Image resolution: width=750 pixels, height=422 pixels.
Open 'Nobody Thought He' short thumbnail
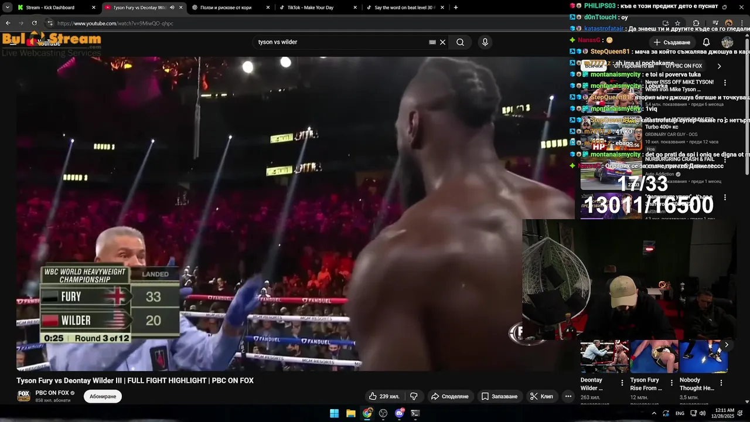pos(703,356)
